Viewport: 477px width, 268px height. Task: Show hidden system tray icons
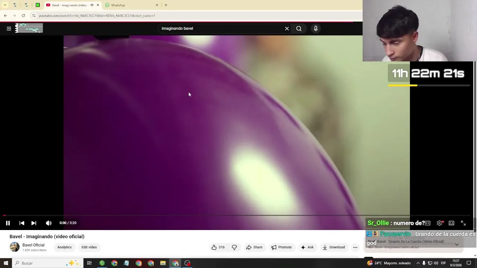point(418,263)
